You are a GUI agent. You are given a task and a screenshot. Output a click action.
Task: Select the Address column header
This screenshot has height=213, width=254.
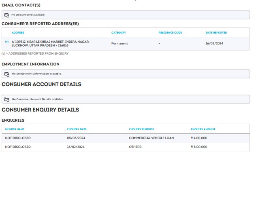pyautogui.click(x=18, y=33)
